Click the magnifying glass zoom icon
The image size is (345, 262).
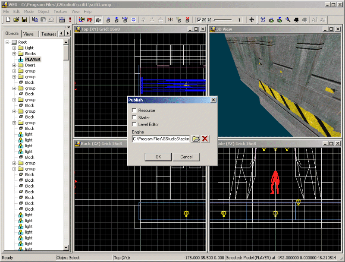coord(288,20)
